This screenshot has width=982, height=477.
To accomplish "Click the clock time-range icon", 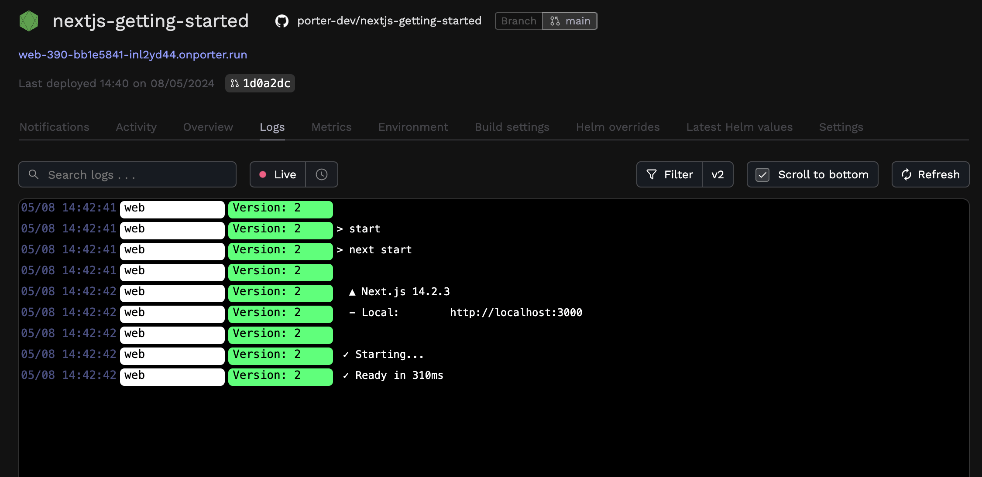I will [322, 174].
